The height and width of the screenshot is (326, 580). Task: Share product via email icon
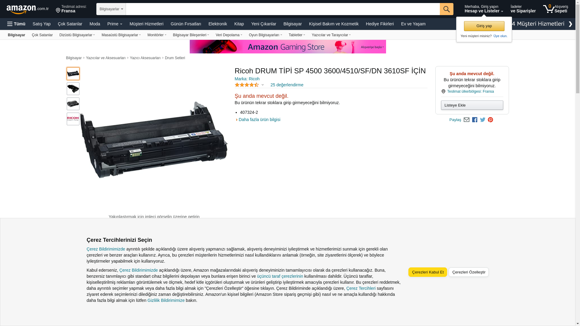[466, 120]
